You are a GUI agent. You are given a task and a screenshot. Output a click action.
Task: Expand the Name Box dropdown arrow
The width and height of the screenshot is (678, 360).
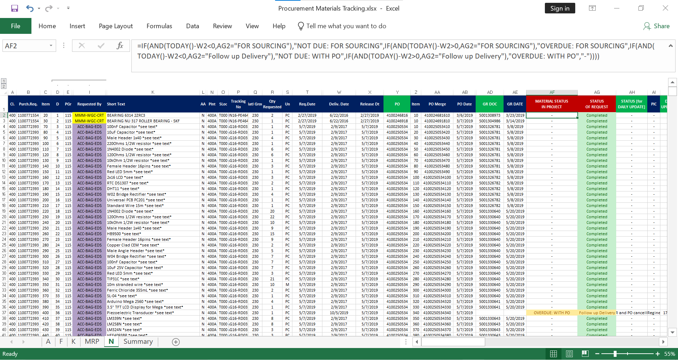tap(51, 46)
